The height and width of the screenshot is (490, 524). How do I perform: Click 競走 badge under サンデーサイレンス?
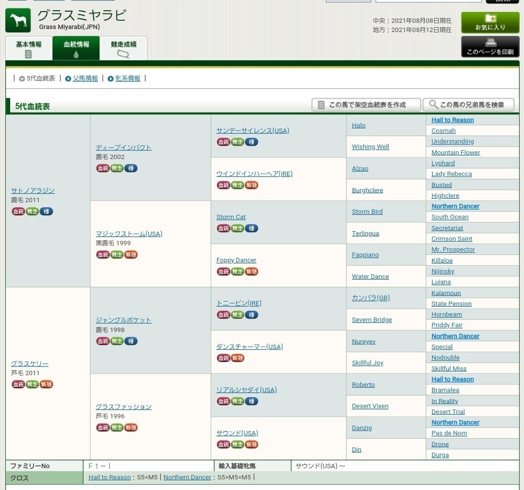point(238,142)
